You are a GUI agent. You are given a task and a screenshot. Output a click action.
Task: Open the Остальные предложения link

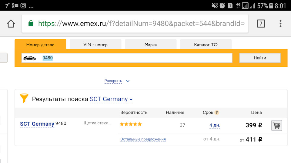pyautogui.click(x=143, y=139)
